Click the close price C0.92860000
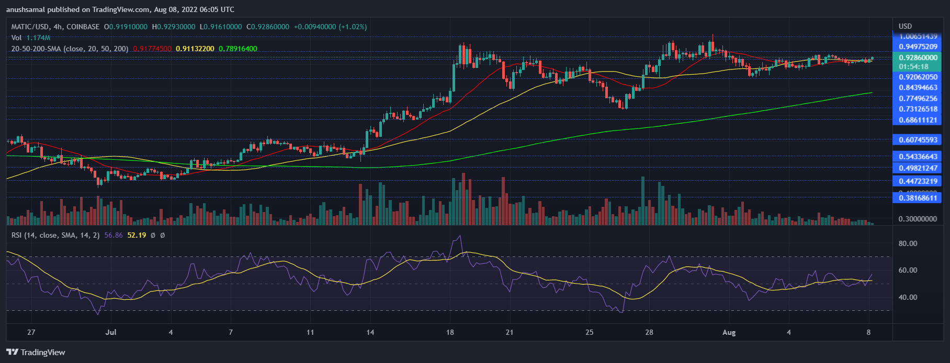This screenshot has width=950, height=363. pos(267,27)
